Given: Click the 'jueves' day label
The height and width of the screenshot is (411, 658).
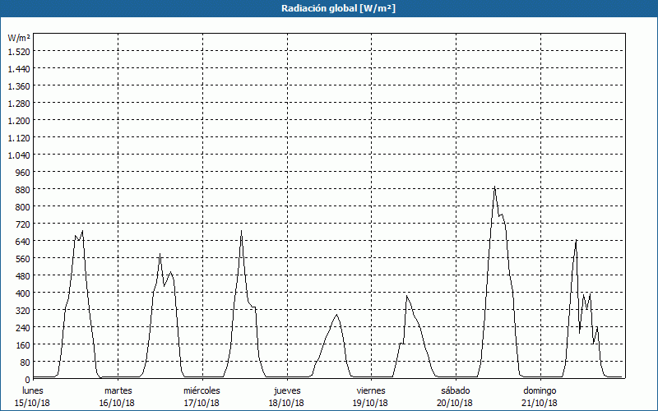Looking at the screenshot, I should (287, 391).
